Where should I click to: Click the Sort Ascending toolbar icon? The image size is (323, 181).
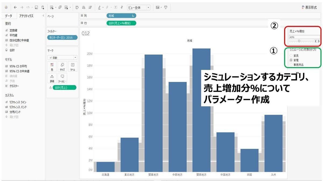84,7
